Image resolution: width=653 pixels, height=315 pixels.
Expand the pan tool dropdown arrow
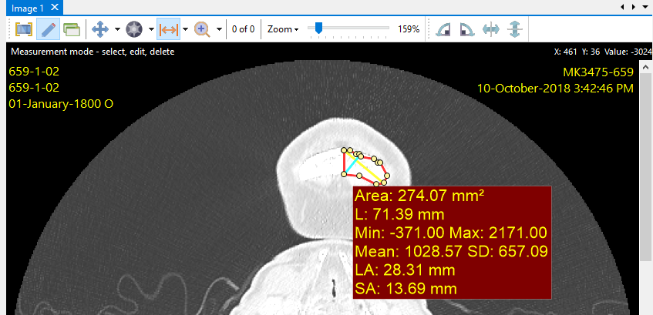point(117,29)
